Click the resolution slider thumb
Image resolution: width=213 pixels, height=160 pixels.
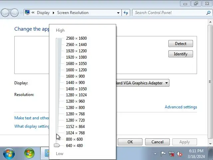tap(57, 145)
